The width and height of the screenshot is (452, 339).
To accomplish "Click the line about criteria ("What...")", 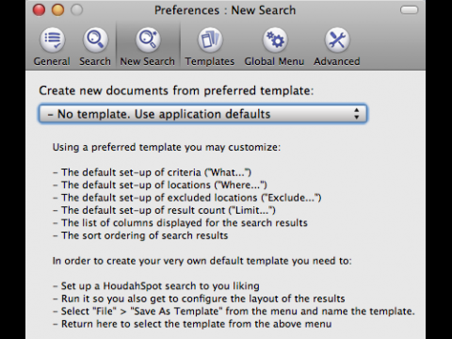I will click(x=152, y=172).
